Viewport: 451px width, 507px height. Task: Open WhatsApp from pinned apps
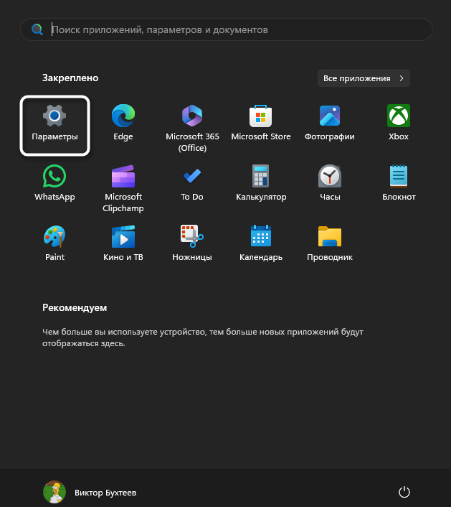coord(54,183)
